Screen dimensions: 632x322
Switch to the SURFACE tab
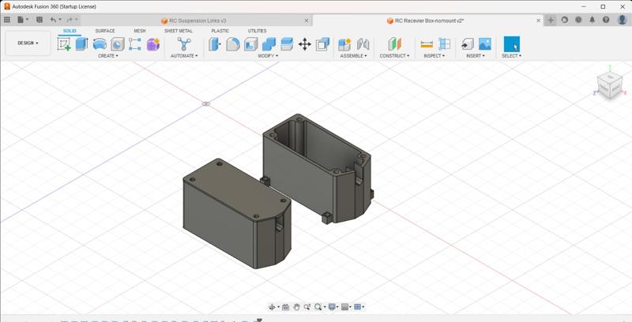(105, 31)
